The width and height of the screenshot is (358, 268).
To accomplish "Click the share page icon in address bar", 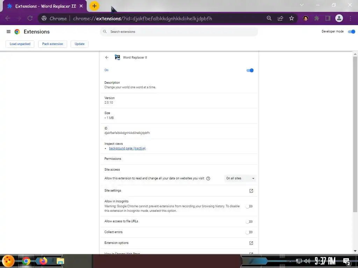I will click(x=280, y=18).
